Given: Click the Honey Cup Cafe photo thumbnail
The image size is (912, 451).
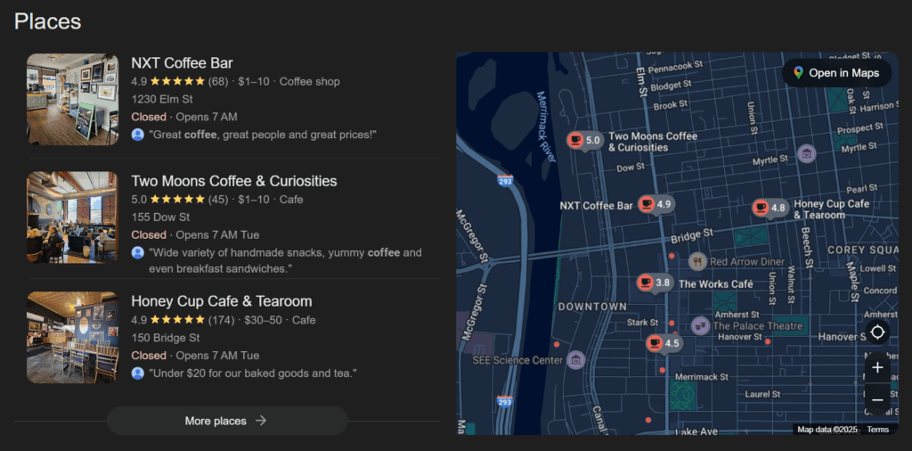Looking at the screenshot, I should tap(73, 338).
